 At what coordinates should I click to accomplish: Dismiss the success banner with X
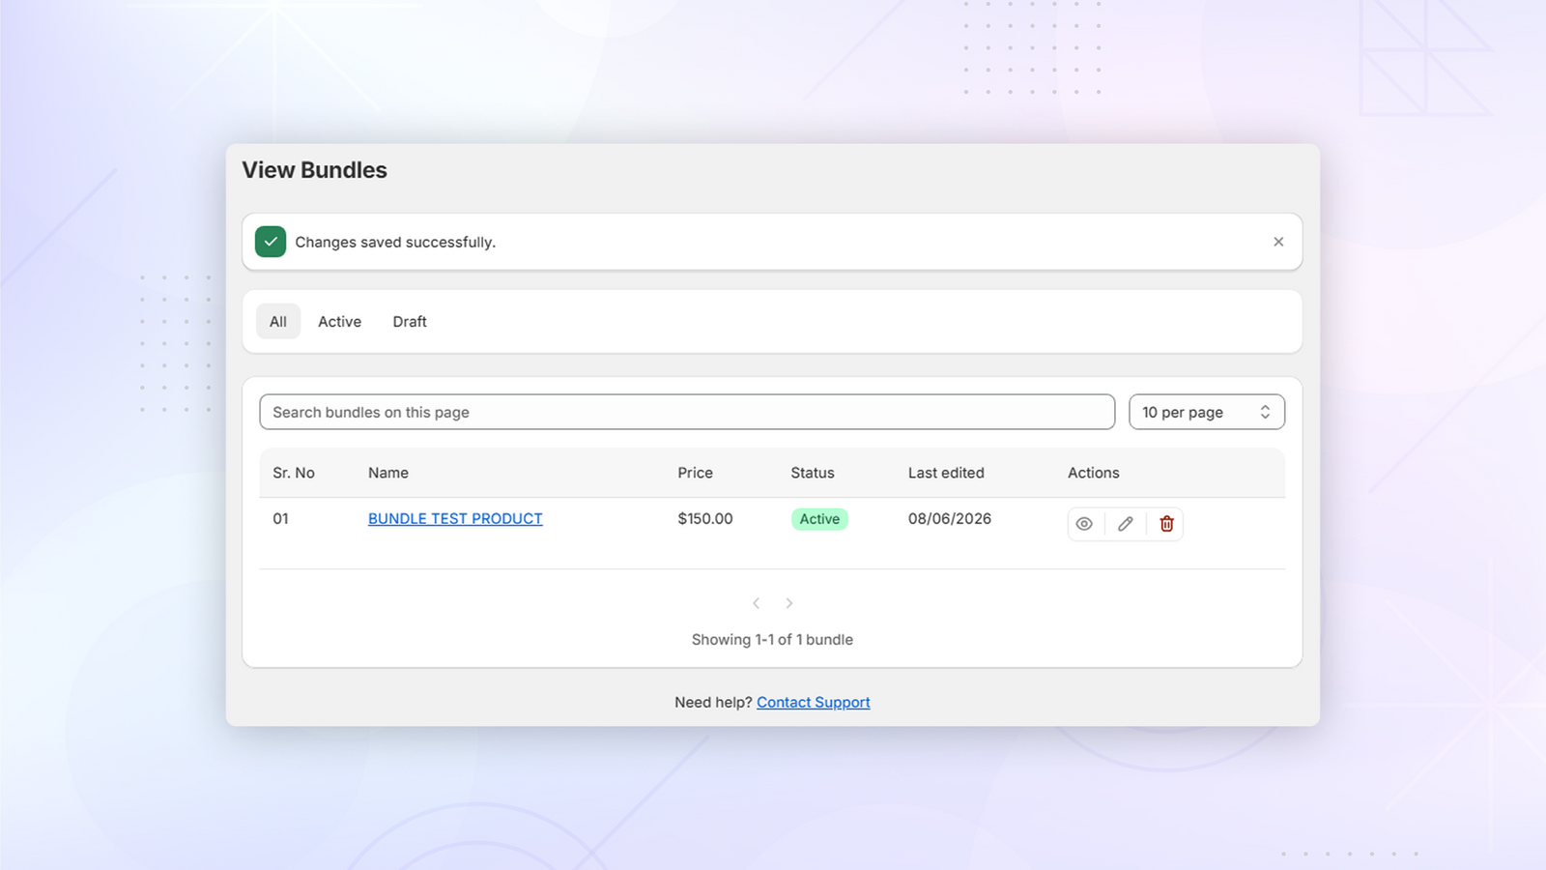[x=1278, y=242]
